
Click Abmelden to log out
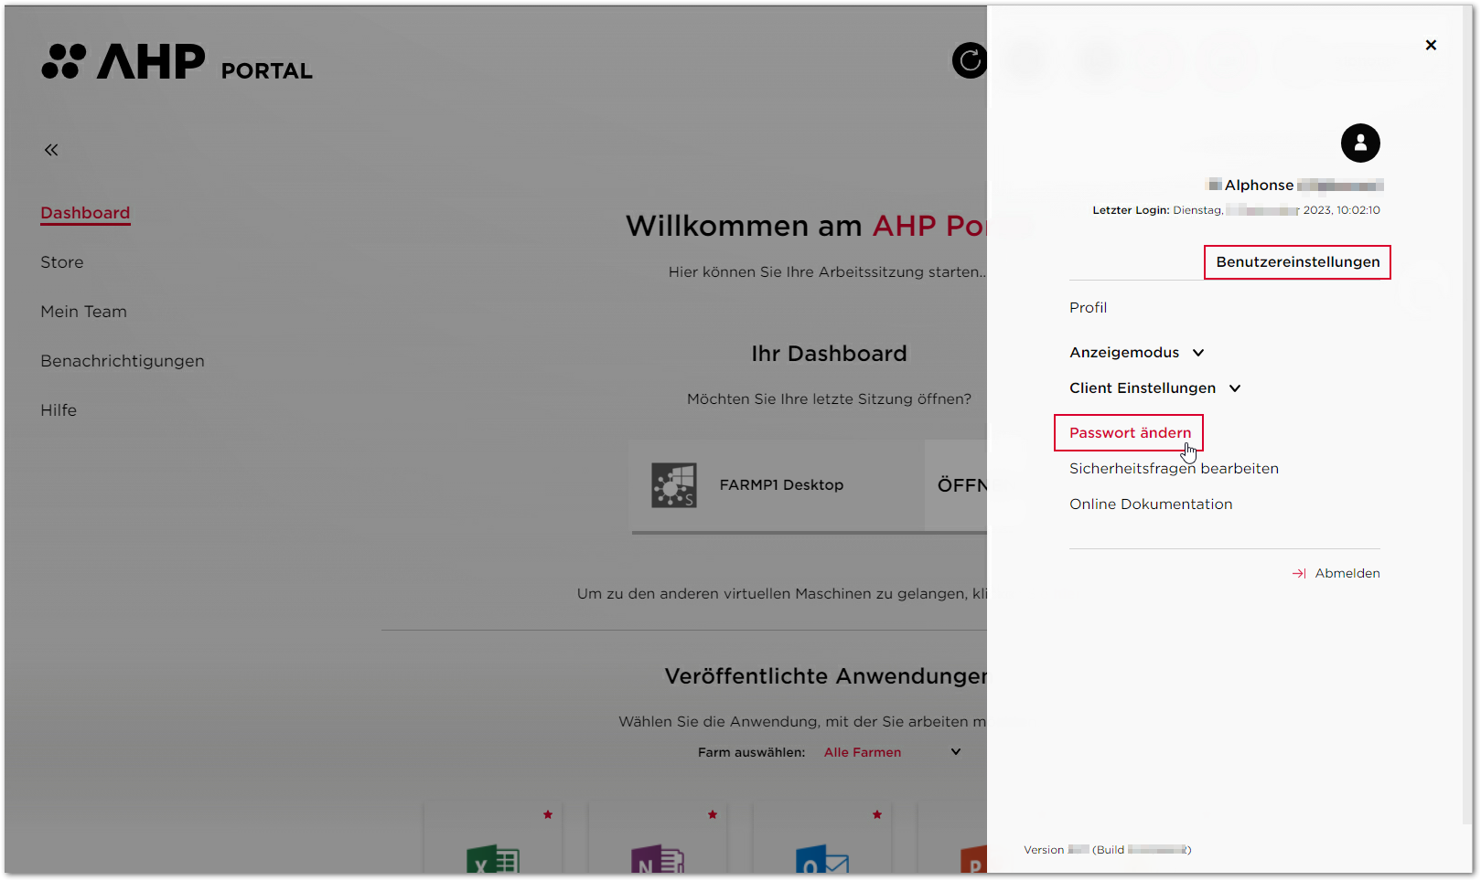click(x=1347, y=574)
